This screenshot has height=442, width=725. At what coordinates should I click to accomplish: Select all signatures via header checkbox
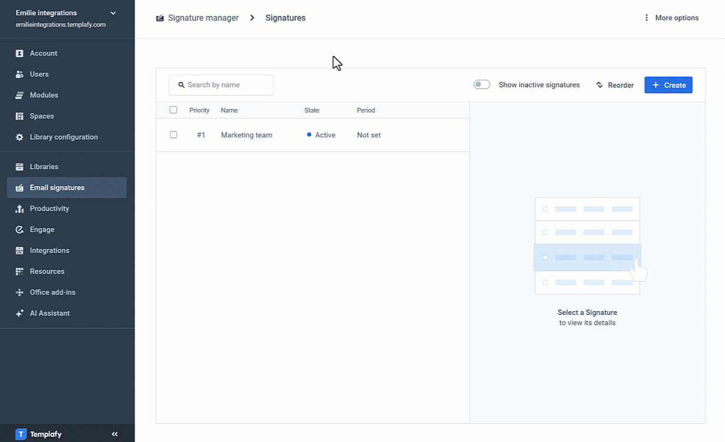(x=173, y=110)
